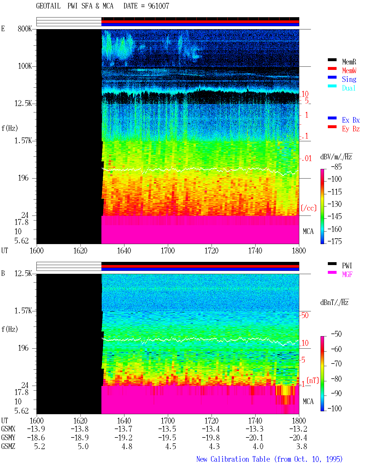Click the 100K frequency axis label
373x464 pixels.
pyautogui.click(x=25, y=66)
